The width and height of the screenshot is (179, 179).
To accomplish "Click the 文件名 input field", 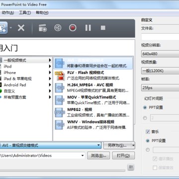I will [x=160, y=37].
